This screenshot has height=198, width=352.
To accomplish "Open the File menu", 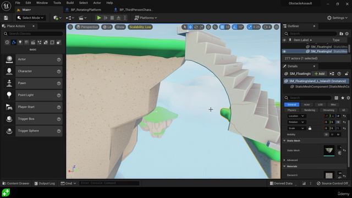I will (18, 3).
